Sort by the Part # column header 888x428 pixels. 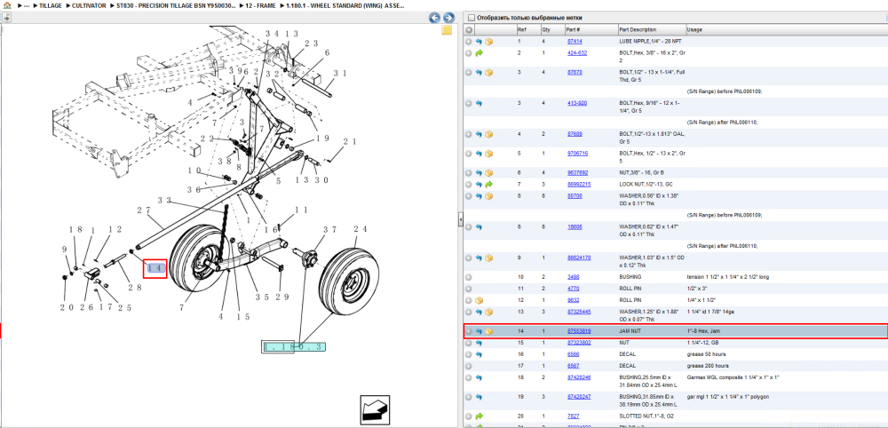click(573, 29)
